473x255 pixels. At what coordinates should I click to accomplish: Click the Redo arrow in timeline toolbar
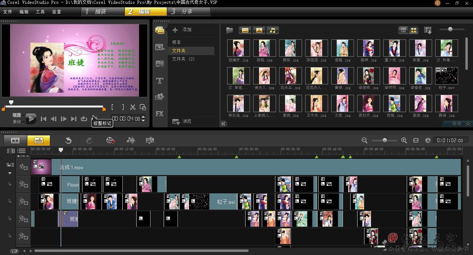(x=89, y=140)
